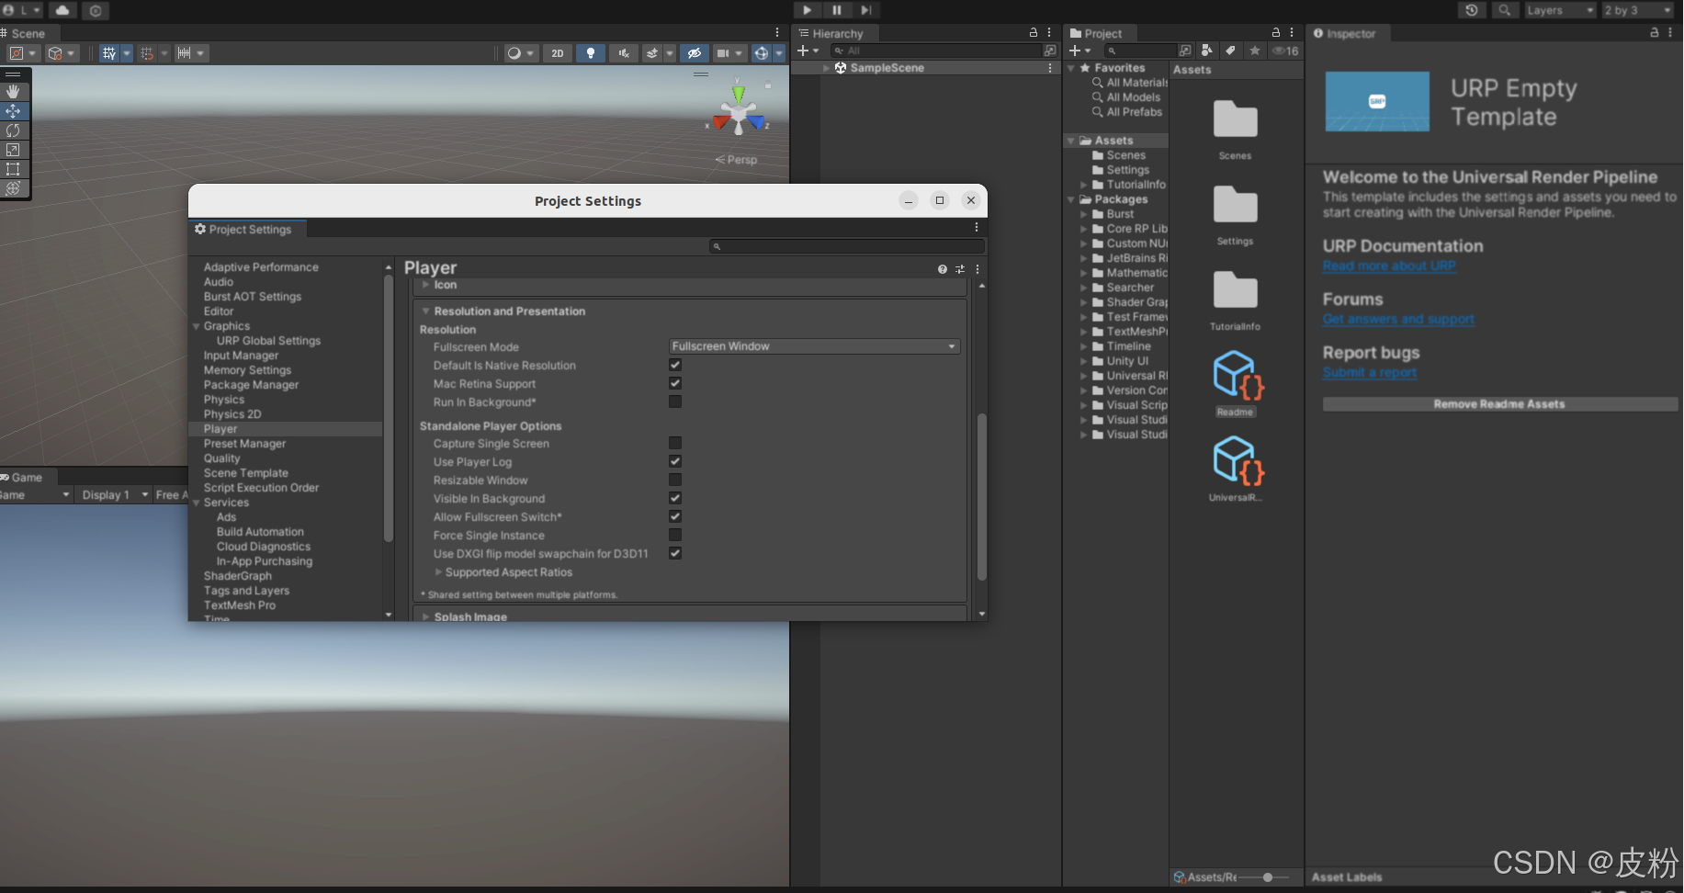Select the Move tool in Scene toolbar
This screenshot has width=1684, height=893.
click(13, 111)
